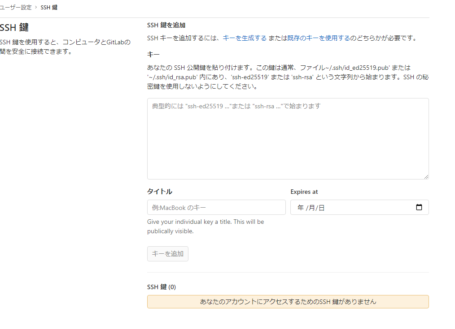Open the calendar picker in Expires at field
The image size is (455, 329).
(x=419, y=207)
